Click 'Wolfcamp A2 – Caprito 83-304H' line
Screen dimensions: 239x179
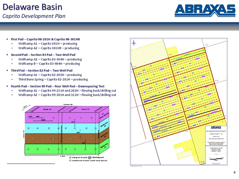coord(50,59)
